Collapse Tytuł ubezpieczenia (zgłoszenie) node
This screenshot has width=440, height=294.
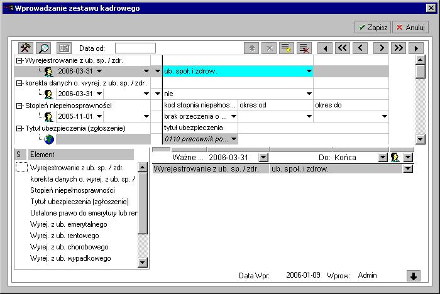point(19,128)
